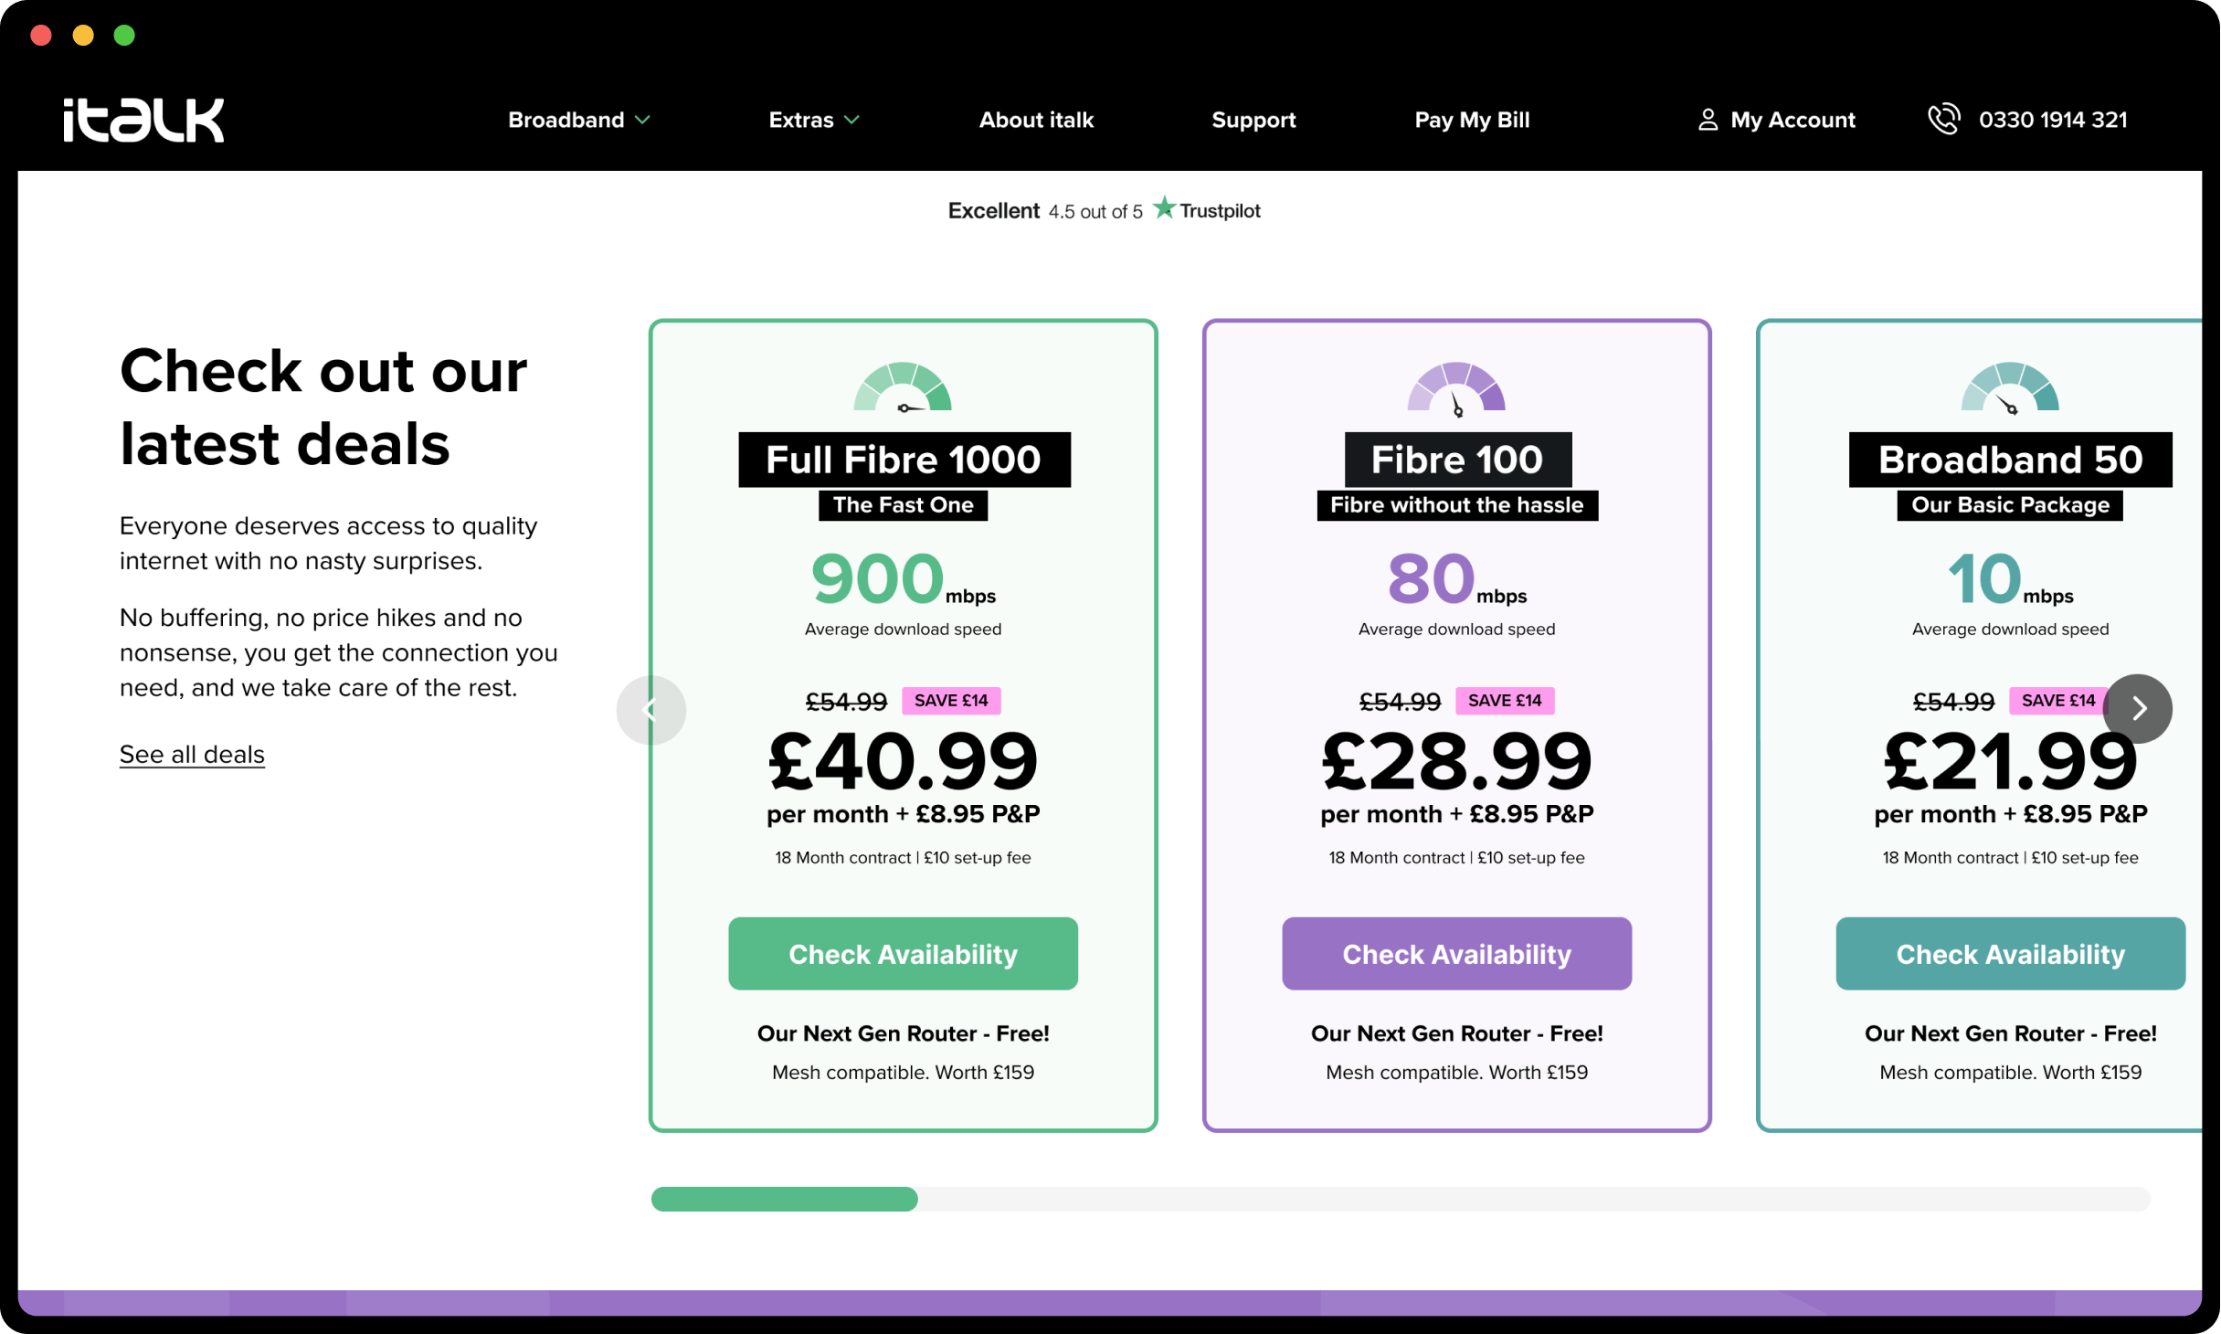Click the phone call icon

click(x=1943, y=119)
